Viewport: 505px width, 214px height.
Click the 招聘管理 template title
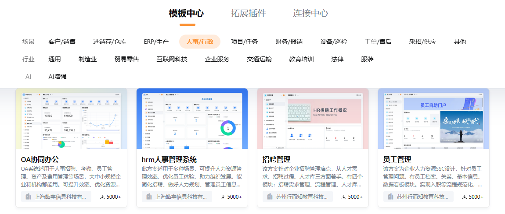[277, 159]
